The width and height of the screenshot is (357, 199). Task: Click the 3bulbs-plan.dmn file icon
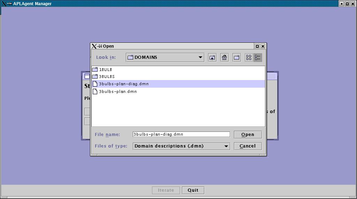click(95, 91)
